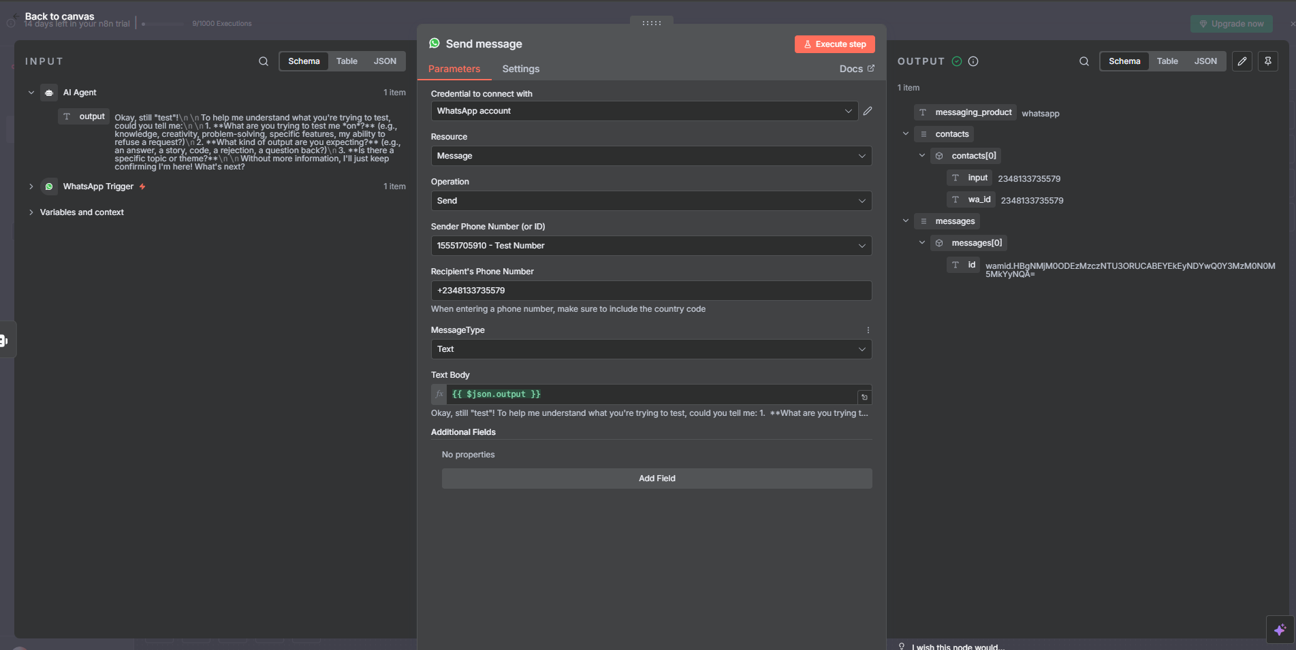
Task: Switch output view to JSON
Action: point(1205,61)
